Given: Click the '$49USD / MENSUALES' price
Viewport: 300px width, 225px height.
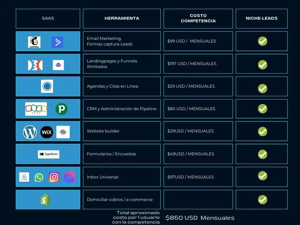Looking at the screenshot, I should tap(191, 154).
